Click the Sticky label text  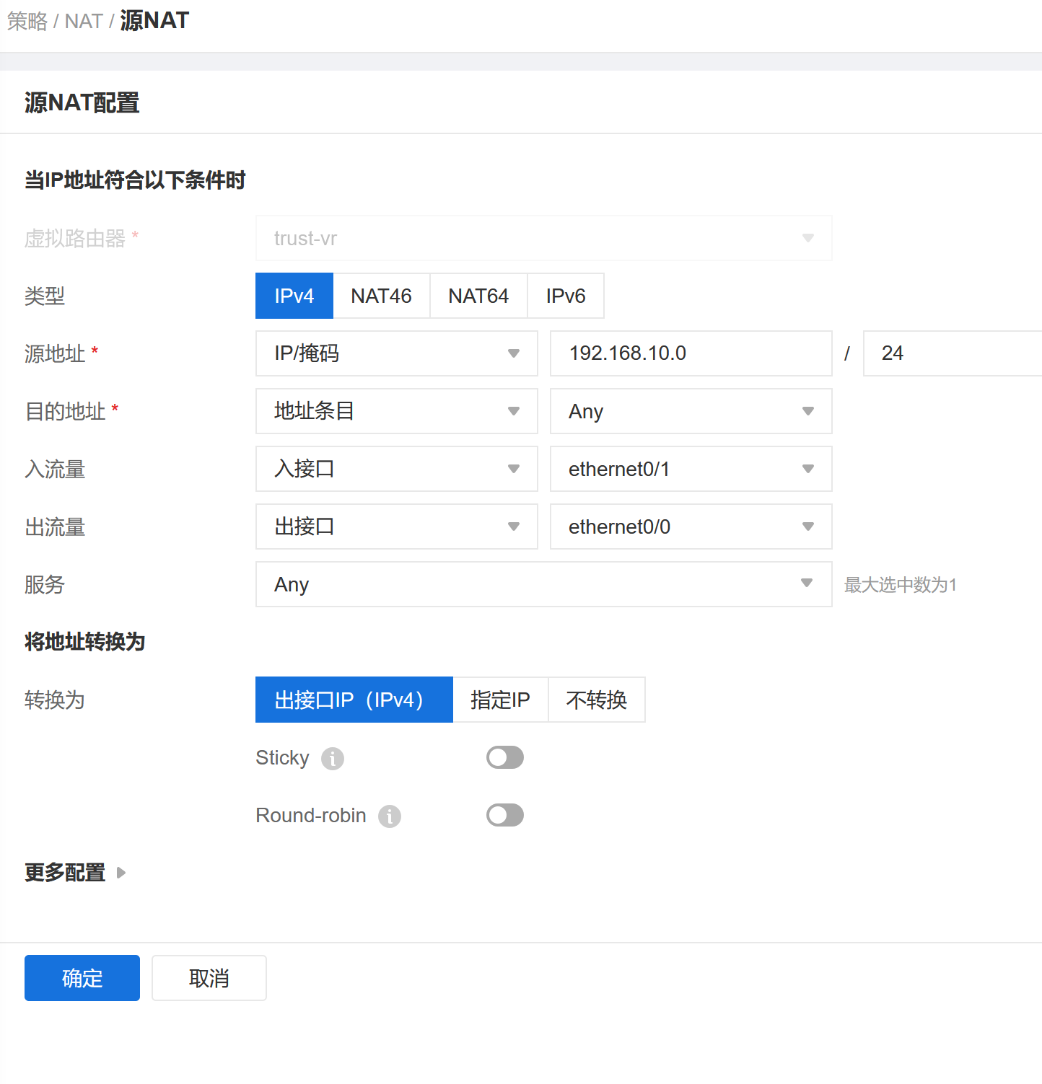[x=282, y=758]
